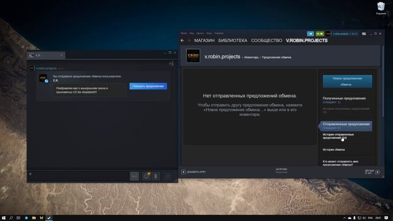Click the Новое предложение обмена button
The width and height of the screenshot is (393, 221).
(x=347, y=81)
